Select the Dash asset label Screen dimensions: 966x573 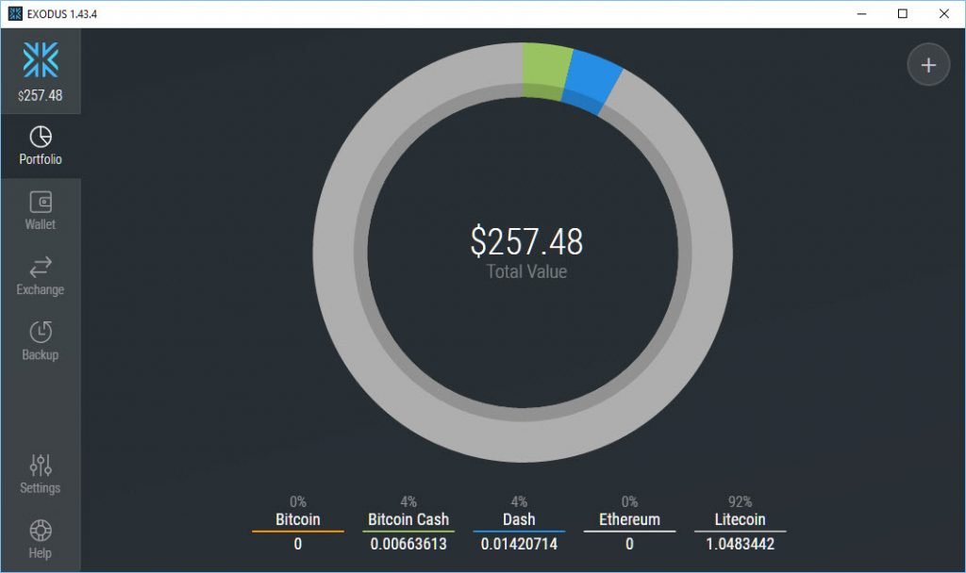tap(519, 519)
